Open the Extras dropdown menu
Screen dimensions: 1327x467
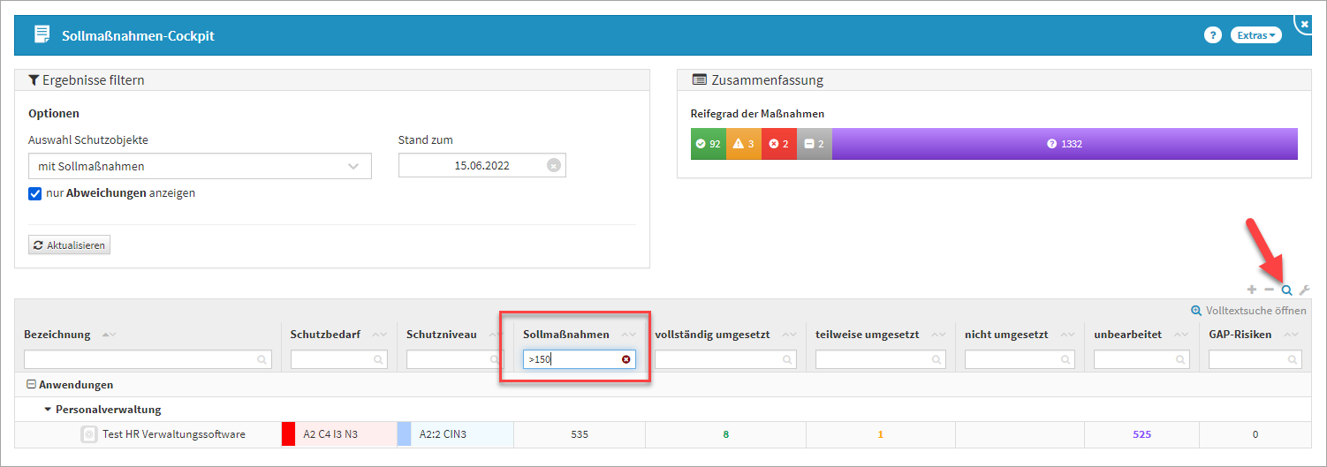(1255, 35)
